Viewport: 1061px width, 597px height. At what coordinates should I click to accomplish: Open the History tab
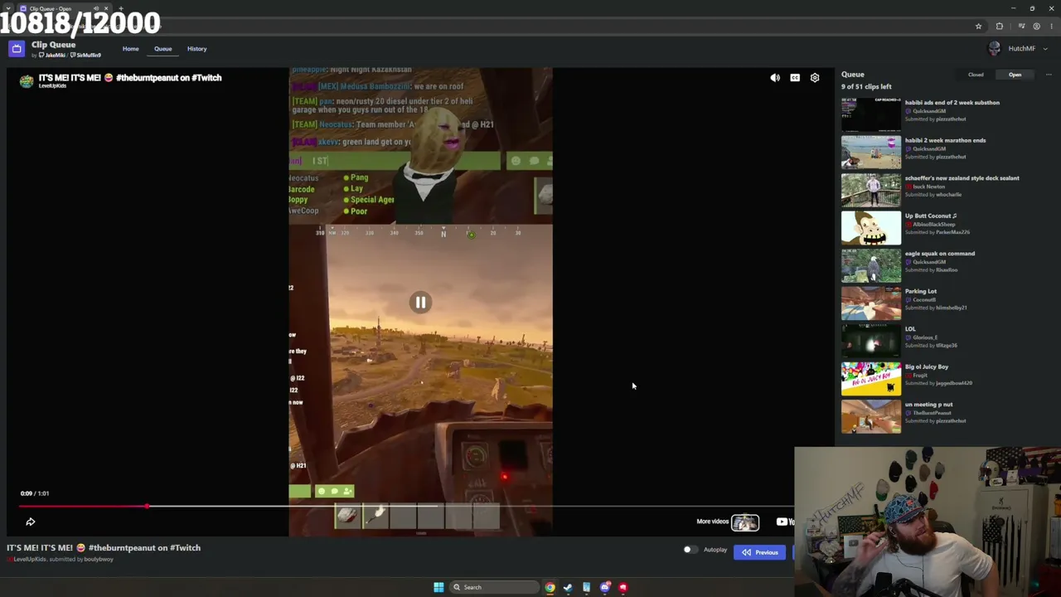(196, 49)
